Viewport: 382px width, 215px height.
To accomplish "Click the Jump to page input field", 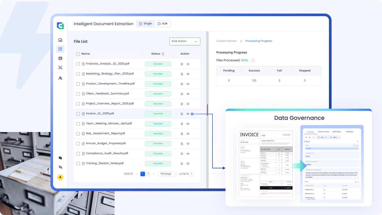I will (x=192, y=174).
